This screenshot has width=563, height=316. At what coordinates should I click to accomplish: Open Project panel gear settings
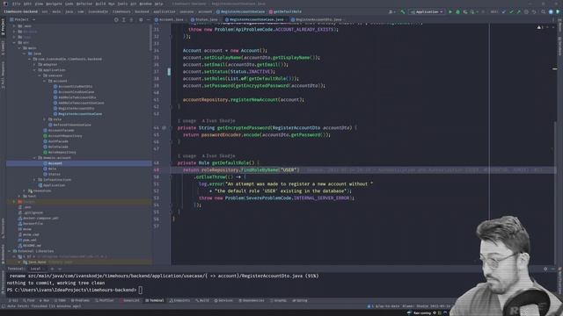pos(141,19)
